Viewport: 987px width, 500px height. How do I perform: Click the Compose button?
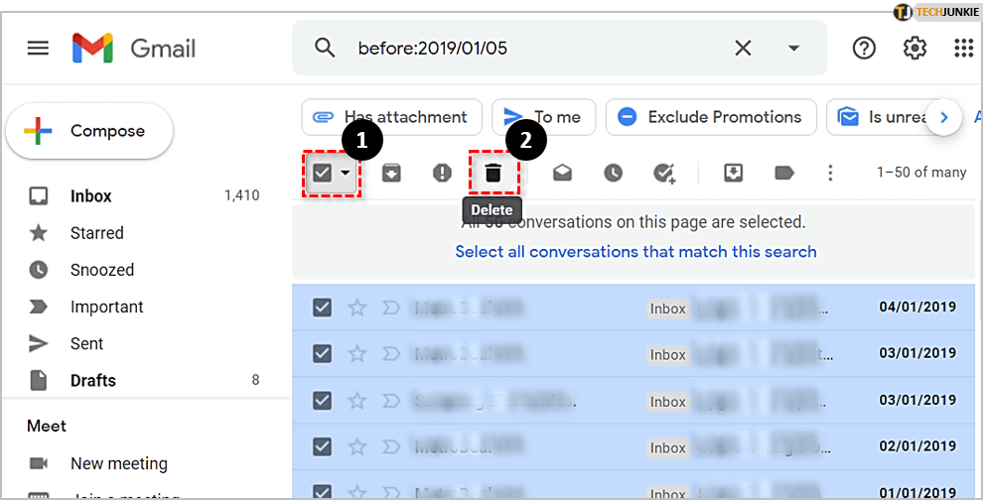(90, 131)
